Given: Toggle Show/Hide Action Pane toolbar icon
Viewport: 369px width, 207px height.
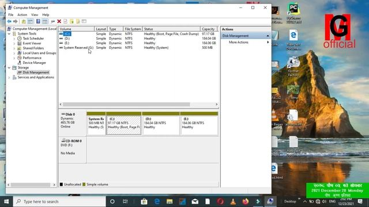Looking at the screenshot, I should 45,22.
